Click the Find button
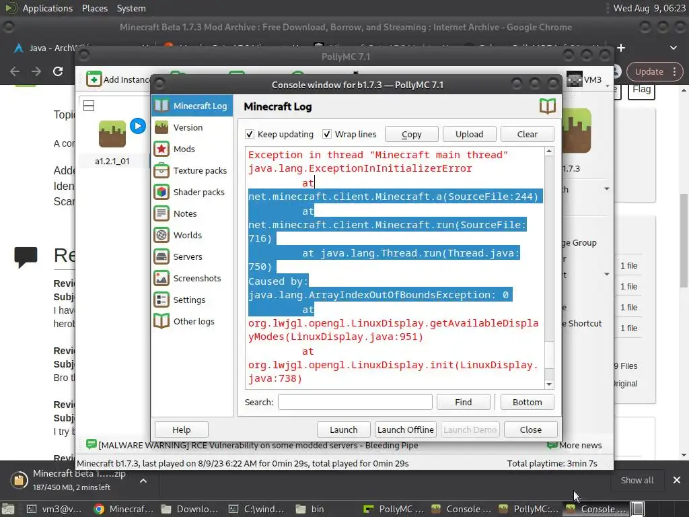Viewport: 689px width, 517px height. 463,402
